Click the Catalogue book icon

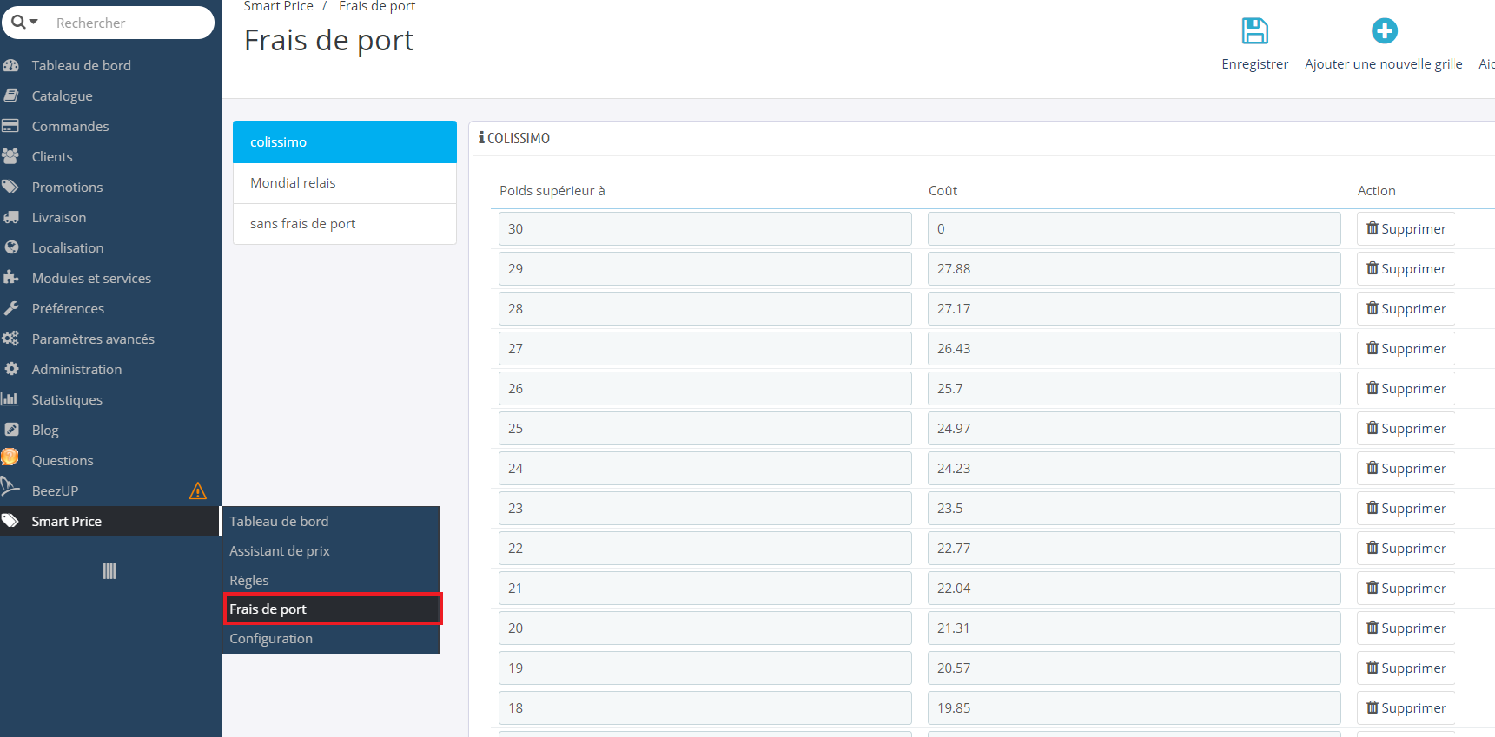pyautogui.click(x=11, y=95)
